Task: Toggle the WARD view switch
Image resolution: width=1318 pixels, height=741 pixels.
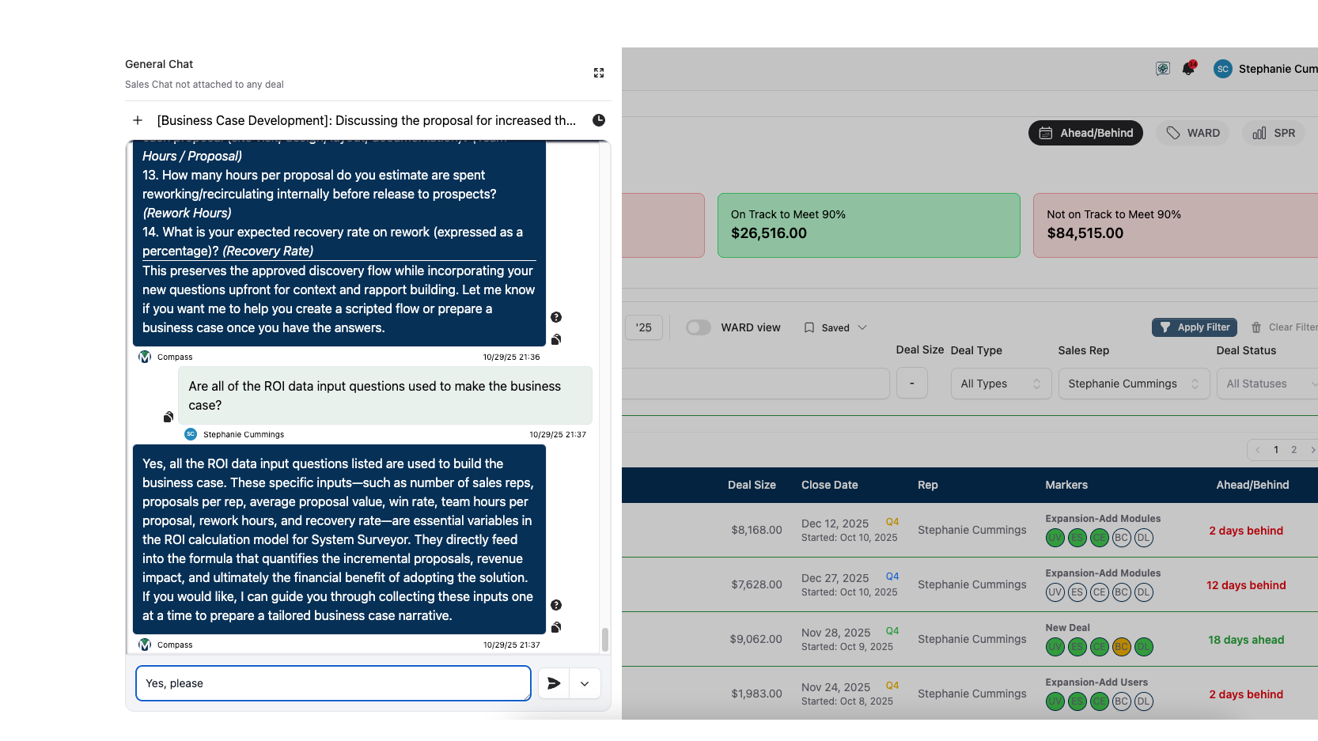Action: click(698, 327)
